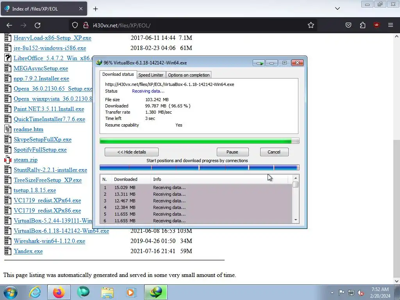Open the Pocket save icon

(x=348, y=25)
